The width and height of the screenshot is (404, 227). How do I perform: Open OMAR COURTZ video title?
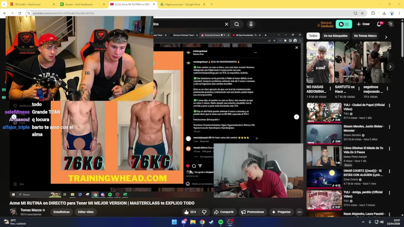[x=364, y=172]
